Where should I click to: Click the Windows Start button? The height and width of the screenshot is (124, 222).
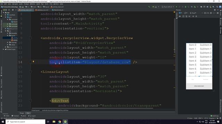click(3, 122)
